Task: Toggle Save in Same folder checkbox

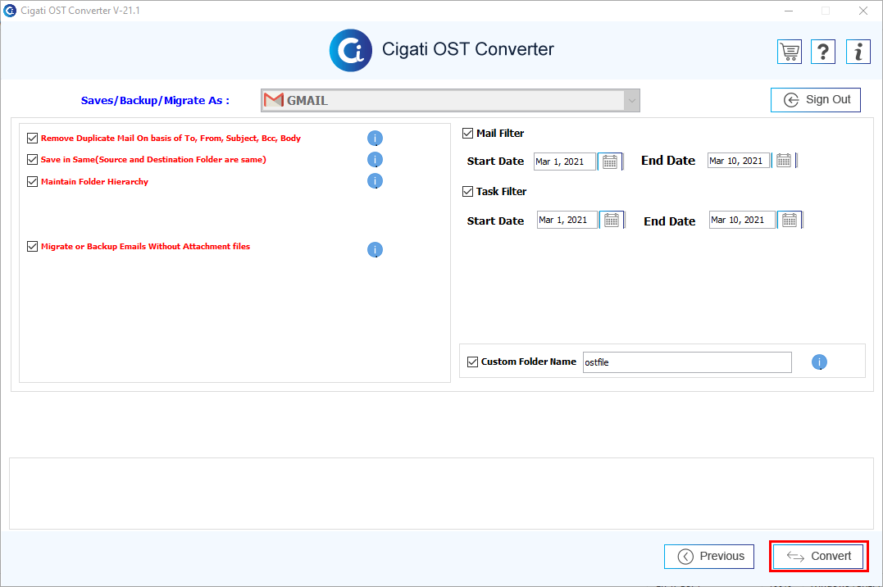Action: click(x=32, y=159)
